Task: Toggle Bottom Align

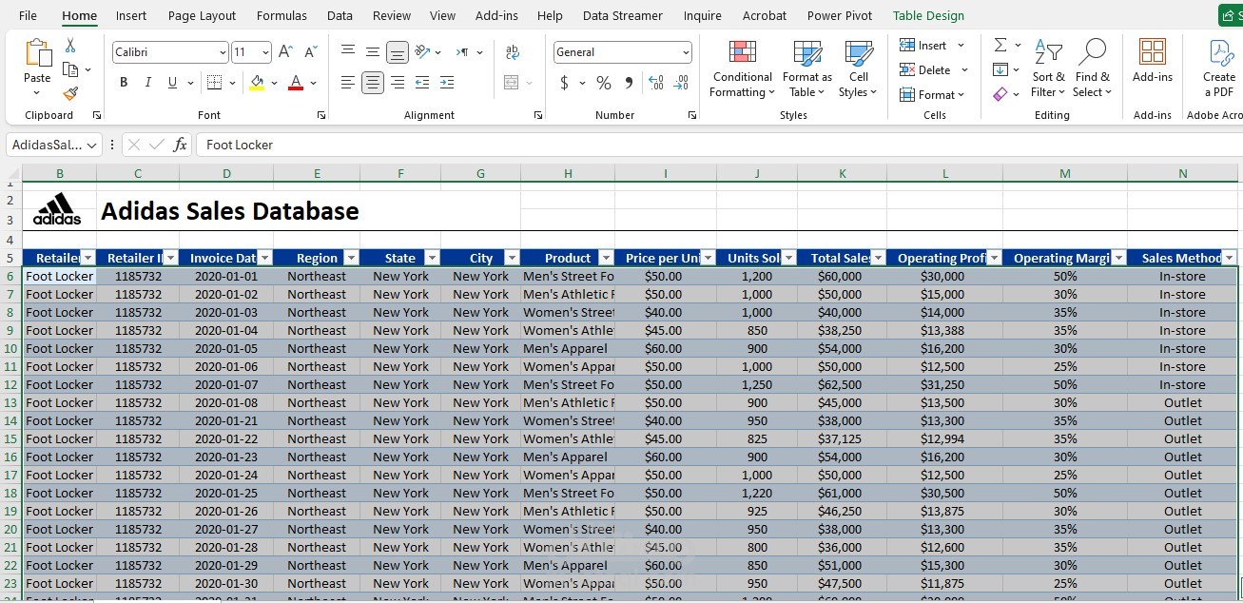Action: click(398, 52)
